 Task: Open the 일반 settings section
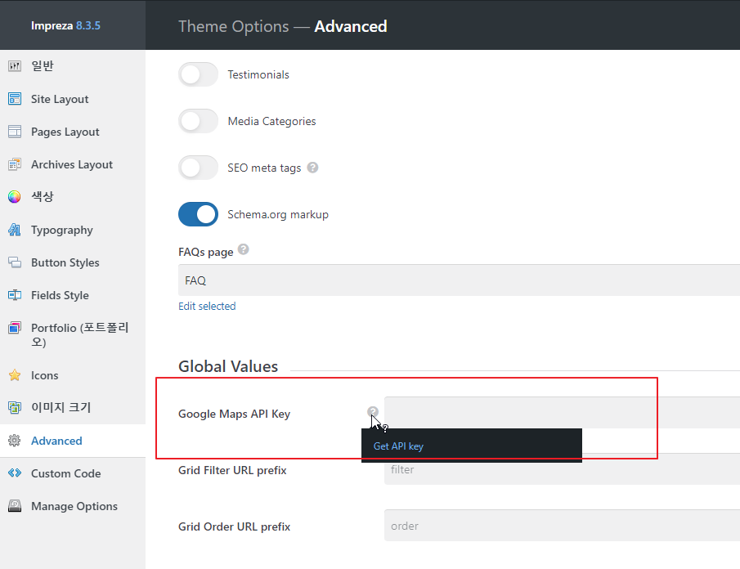[x=73, y=66]
